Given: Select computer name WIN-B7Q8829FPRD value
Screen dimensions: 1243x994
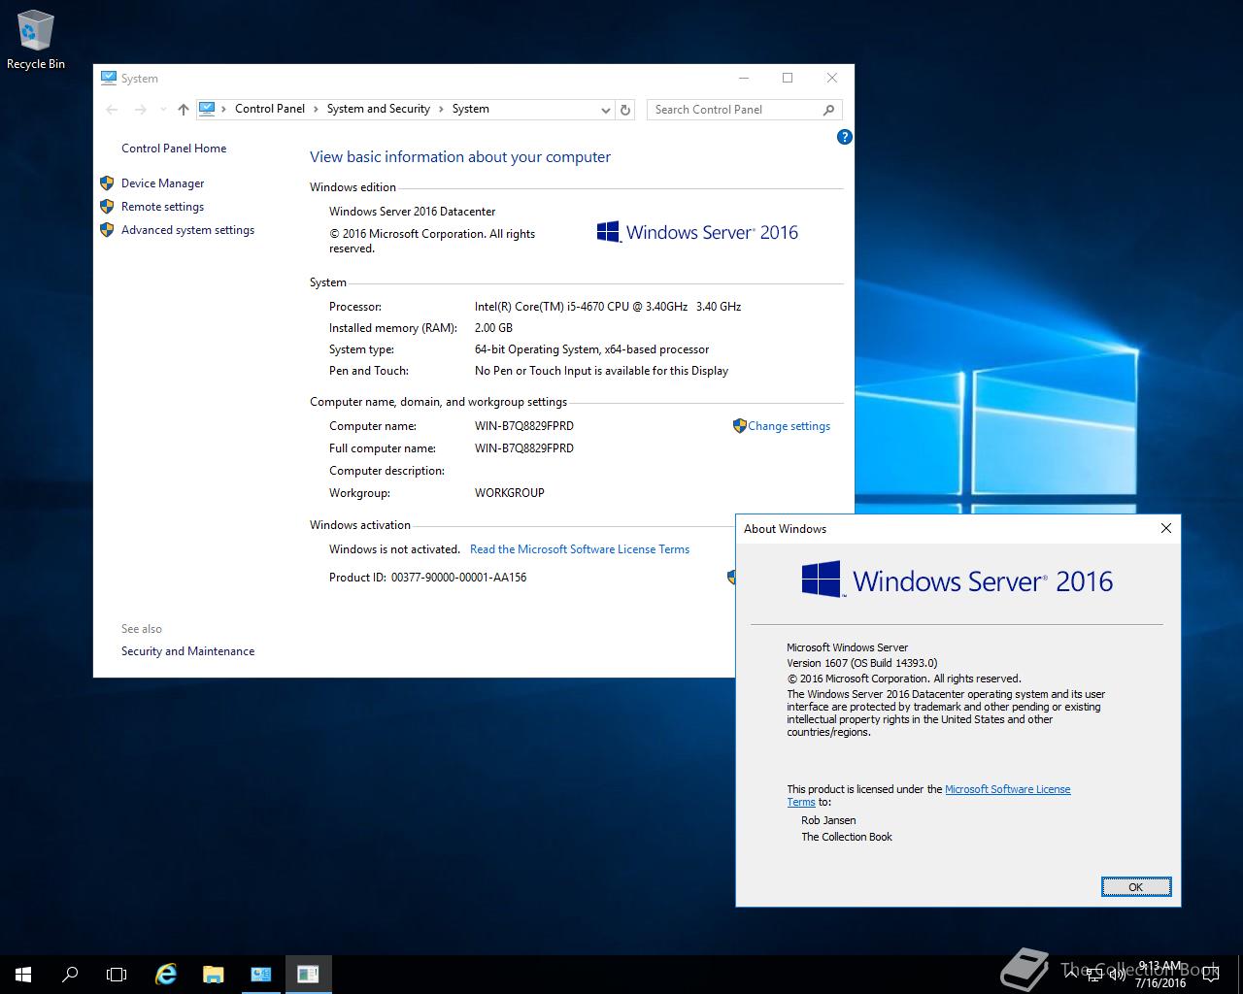Looking at the screenshot, I should 523,425.
